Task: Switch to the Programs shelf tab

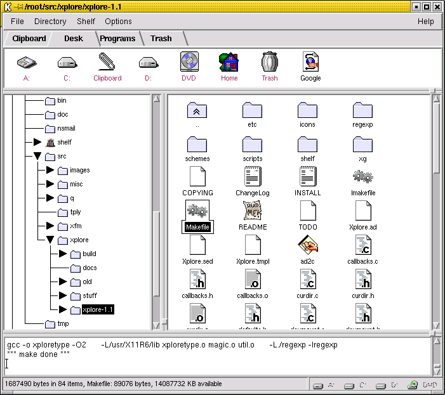Action: click(117, 39)
